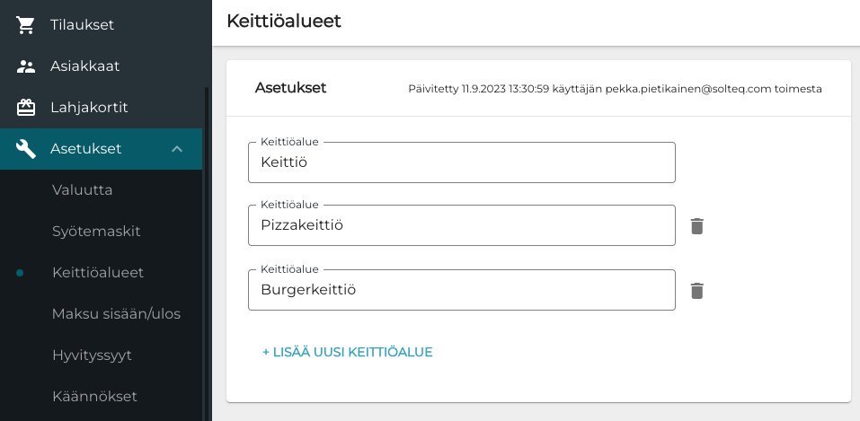Open the Tilaukset menu item
The image size is (860, 421).
82,25
